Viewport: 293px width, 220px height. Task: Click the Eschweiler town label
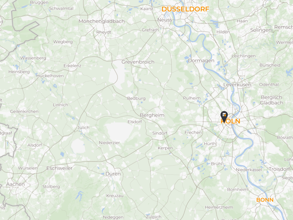59,168
